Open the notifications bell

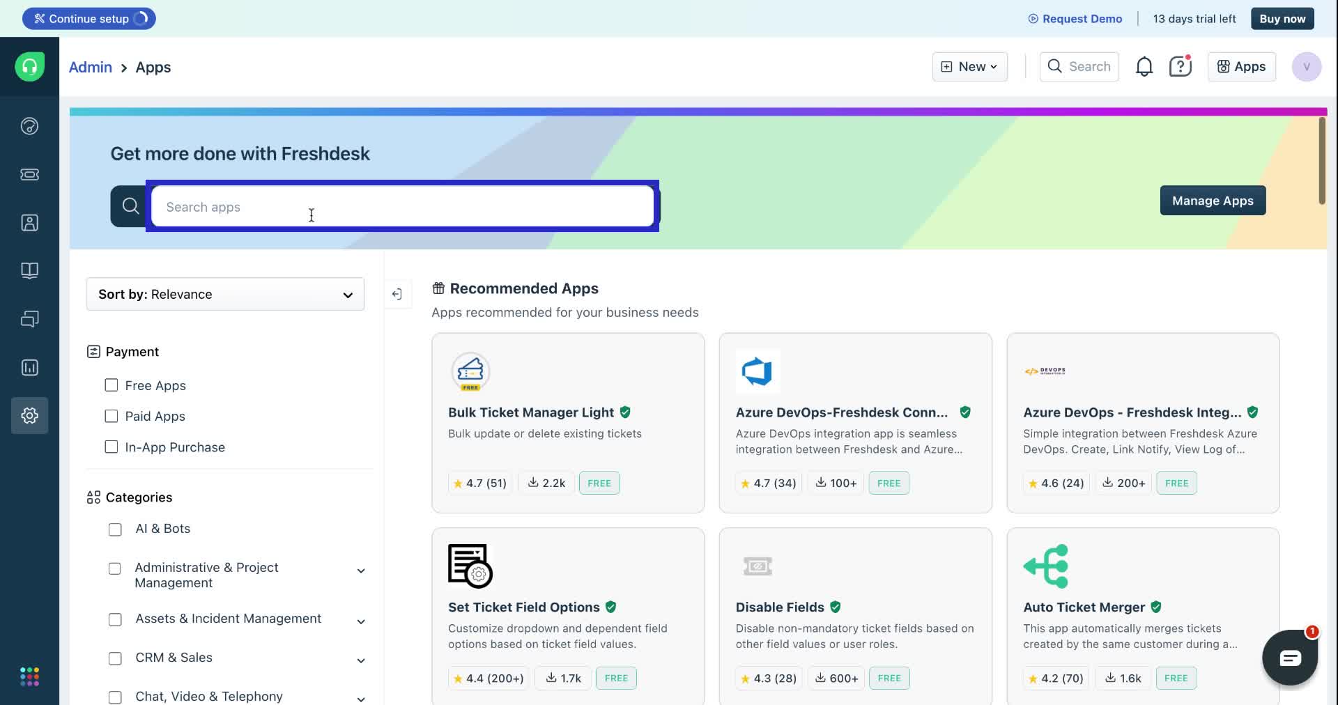point(1144,67)
